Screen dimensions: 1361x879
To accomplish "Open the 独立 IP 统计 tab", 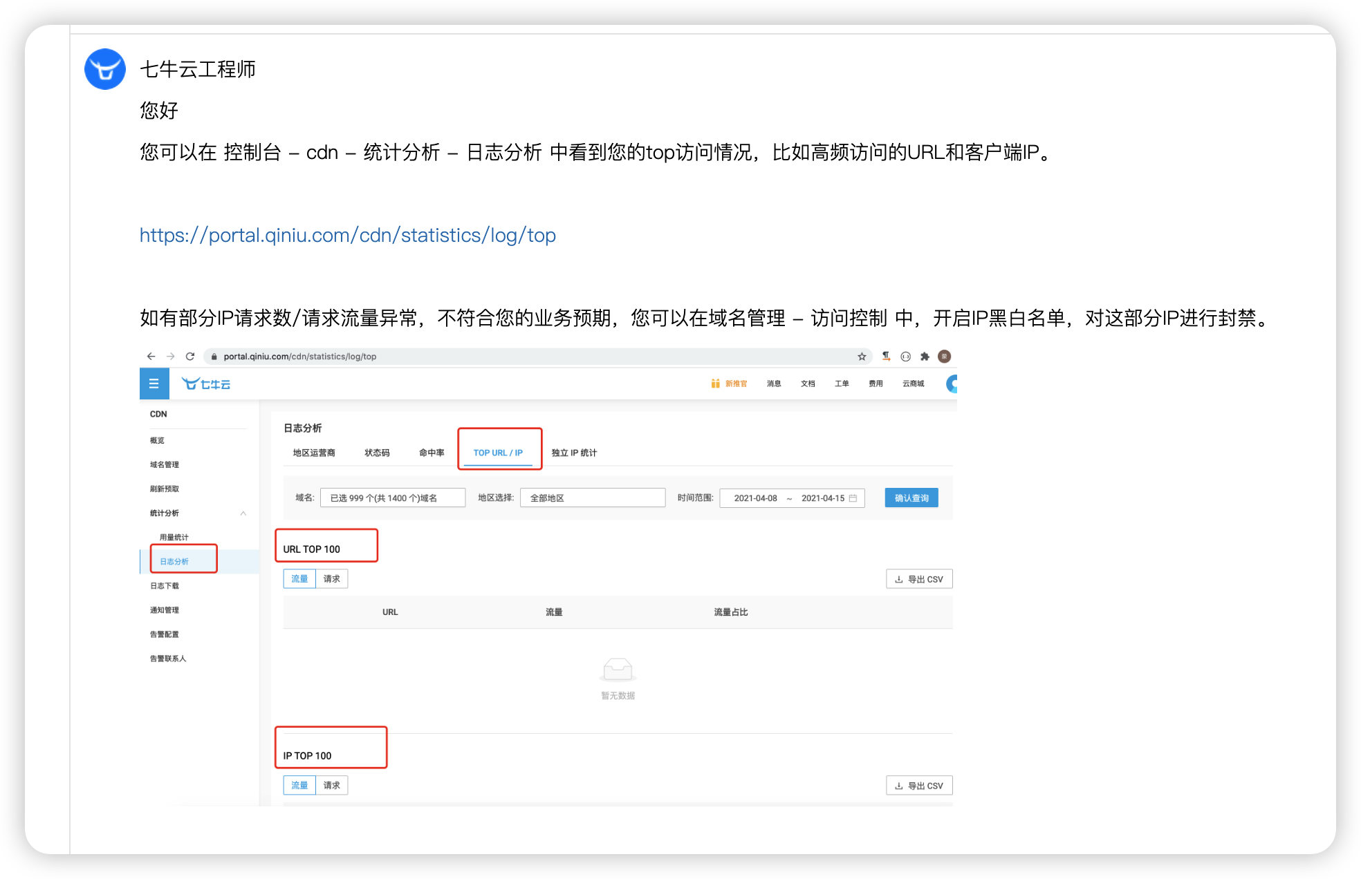I will pos(574,453).
